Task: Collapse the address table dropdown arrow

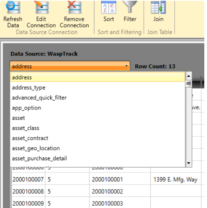Action: pos(126,66)
